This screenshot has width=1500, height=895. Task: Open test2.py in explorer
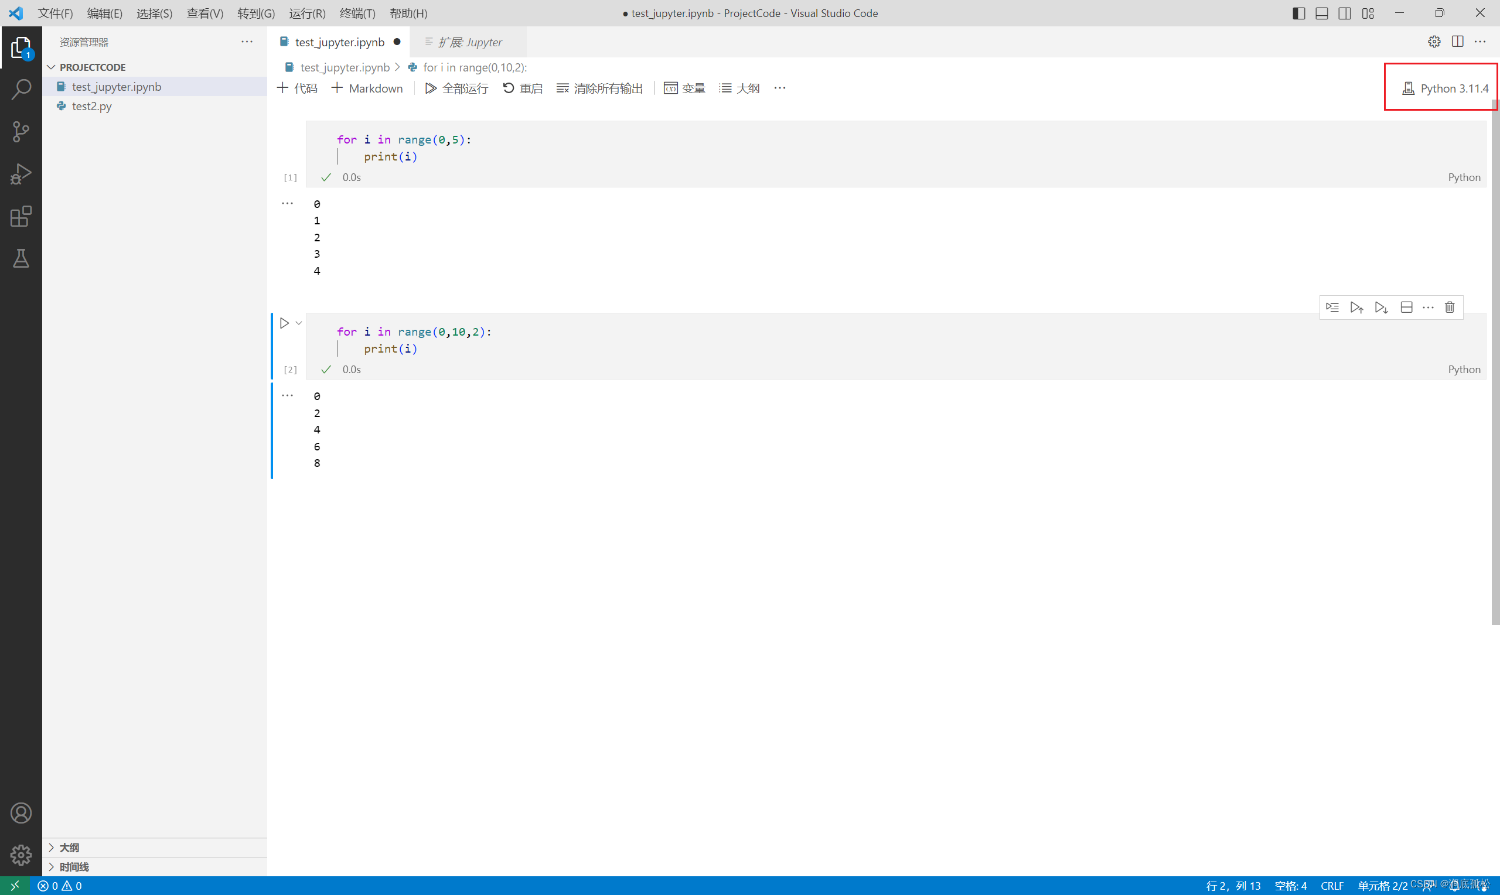[91, 106]
